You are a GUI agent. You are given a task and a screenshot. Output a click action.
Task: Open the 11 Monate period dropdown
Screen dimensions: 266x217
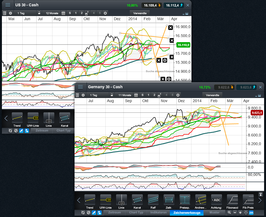pyautogui.click(x=125, y=95)
